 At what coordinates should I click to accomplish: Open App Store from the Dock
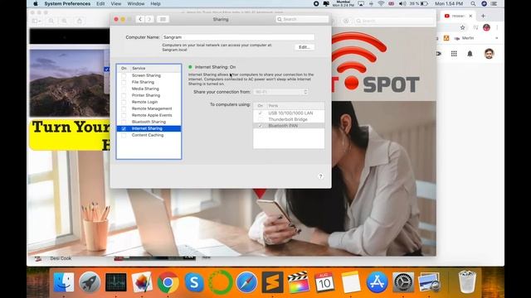[x=377, y=282]
